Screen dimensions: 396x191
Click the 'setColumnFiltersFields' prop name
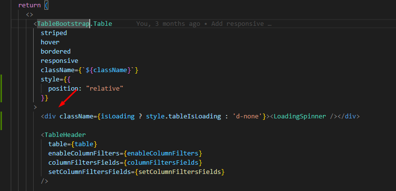(x=89, y=172)
